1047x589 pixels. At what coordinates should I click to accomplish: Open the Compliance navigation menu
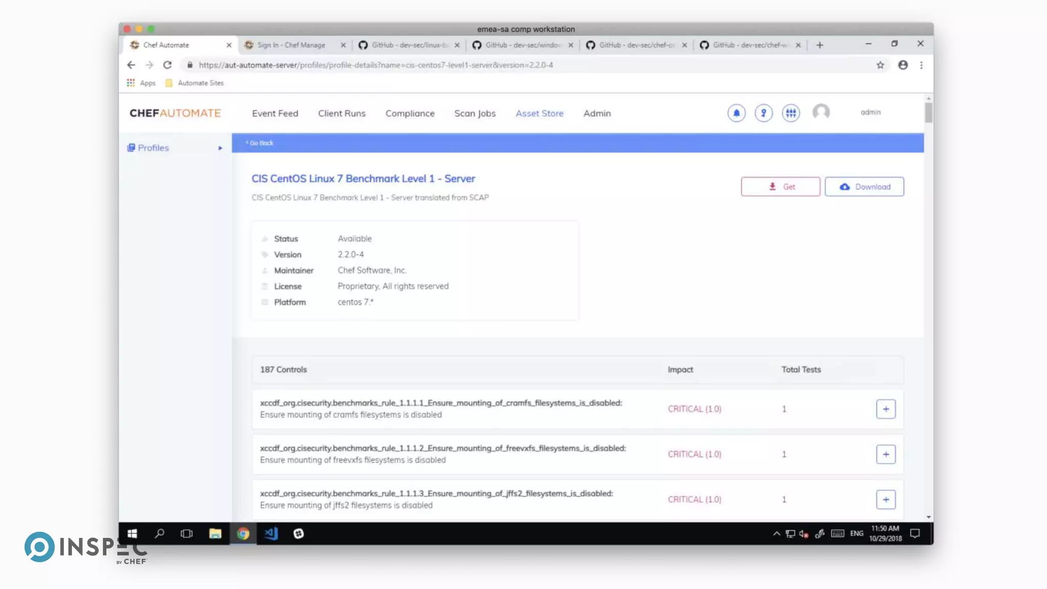point(409,114)
